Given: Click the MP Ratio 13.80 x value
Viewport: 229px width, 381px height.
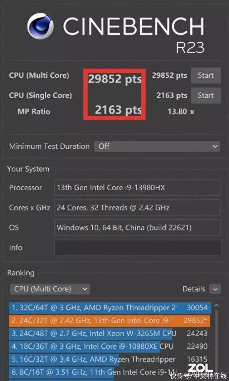Looking at the screenshot, I should pos(181,111).
